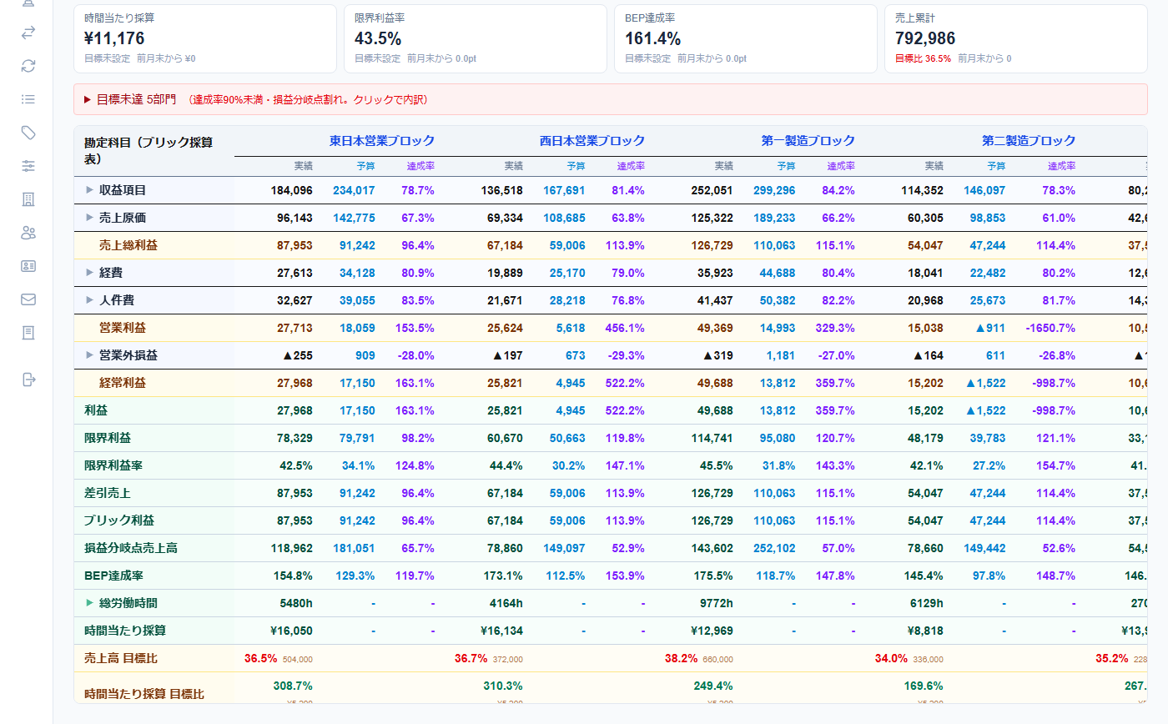Click the logout icon in sidebar

pos(28,380)
